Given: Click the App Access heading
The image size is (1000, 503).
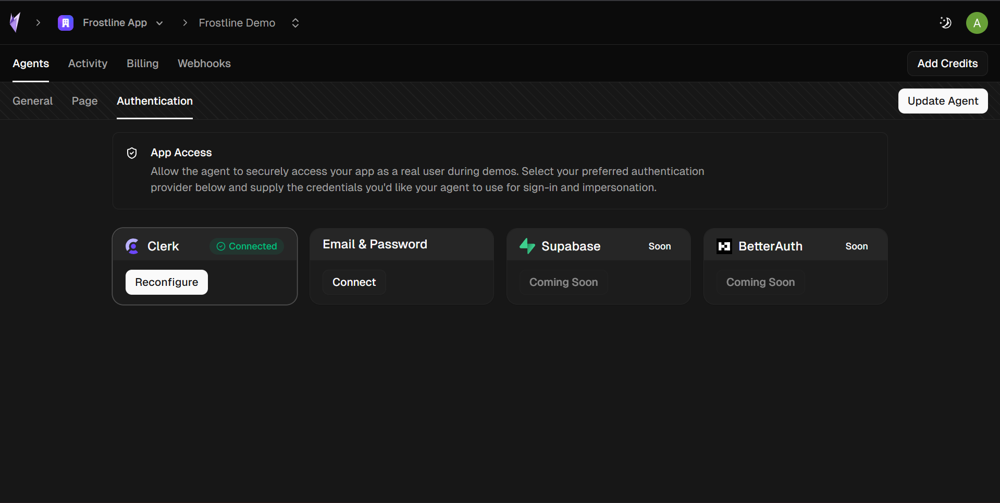Looking at the screenshot, I should tap(181, 153).
